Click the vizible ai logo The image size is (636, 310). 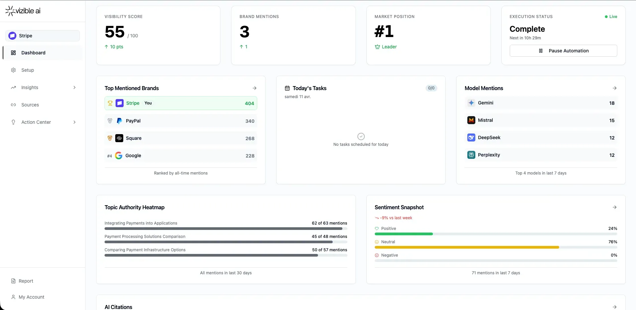point(23,11)
